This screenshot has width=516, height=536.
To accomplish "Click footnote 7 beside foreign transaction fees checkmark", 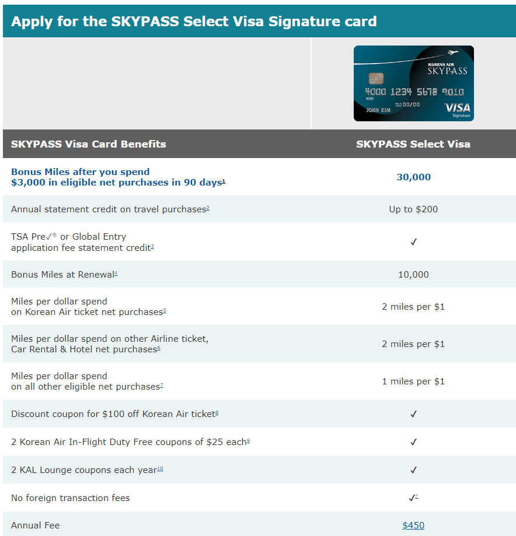I will (417, 496).
